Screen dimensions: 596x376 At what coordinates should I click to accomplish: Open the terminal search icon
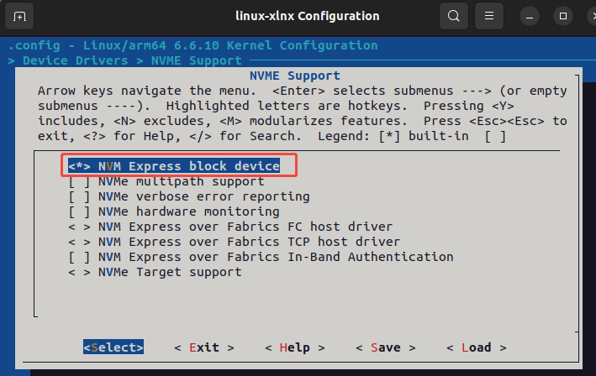tap(453, 16)
